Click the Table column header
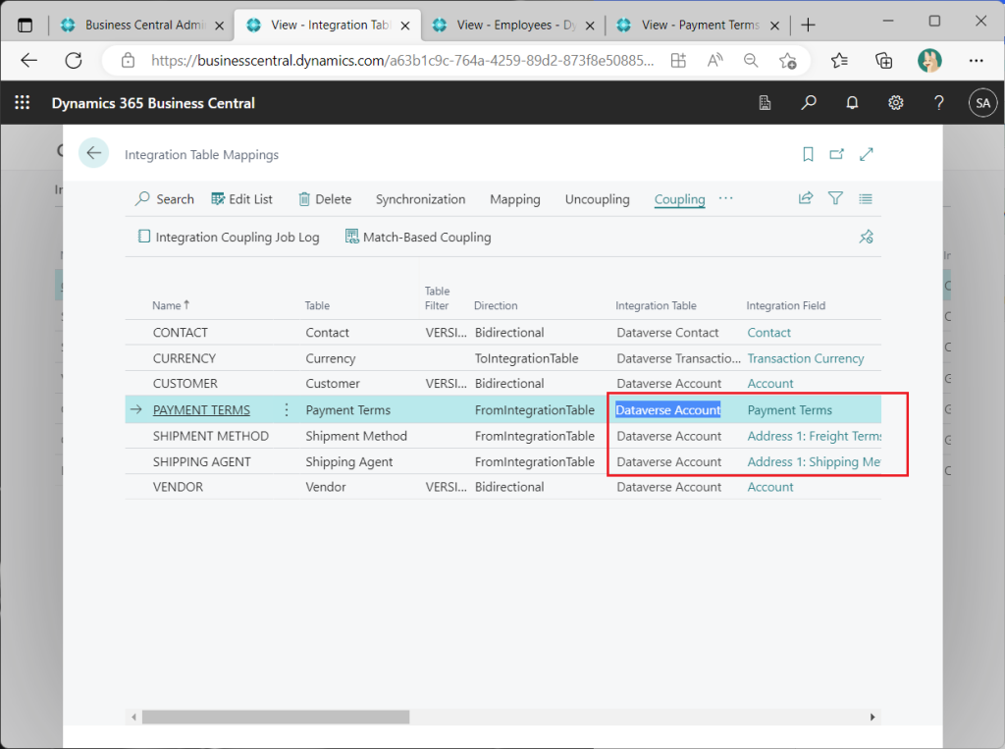This screenshot has width=1005, height=749. [x=317, y=305]
